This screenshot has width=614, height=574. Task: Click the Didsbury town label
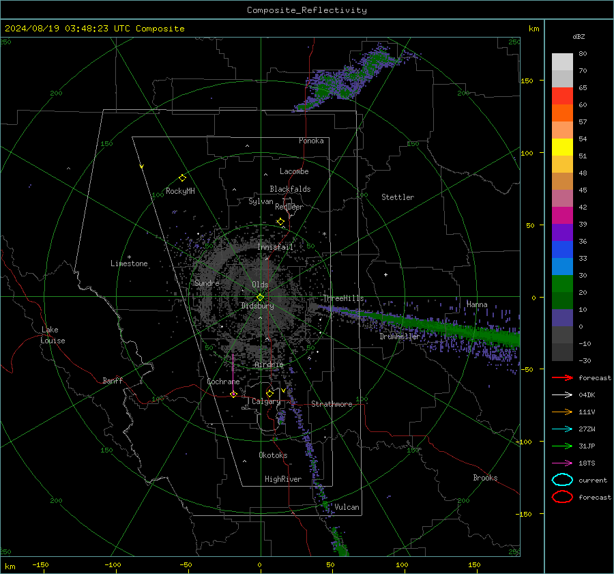pyautogui.click(x=257, y=306)
